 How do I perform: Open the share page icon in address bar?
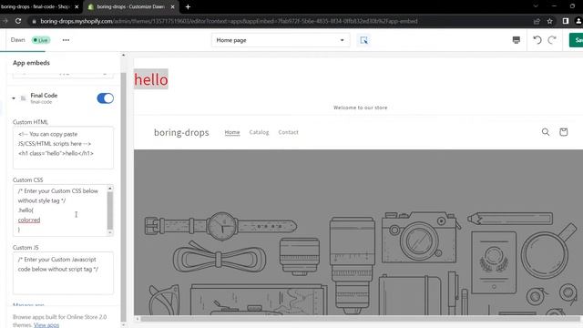click(x=537, y=21)
